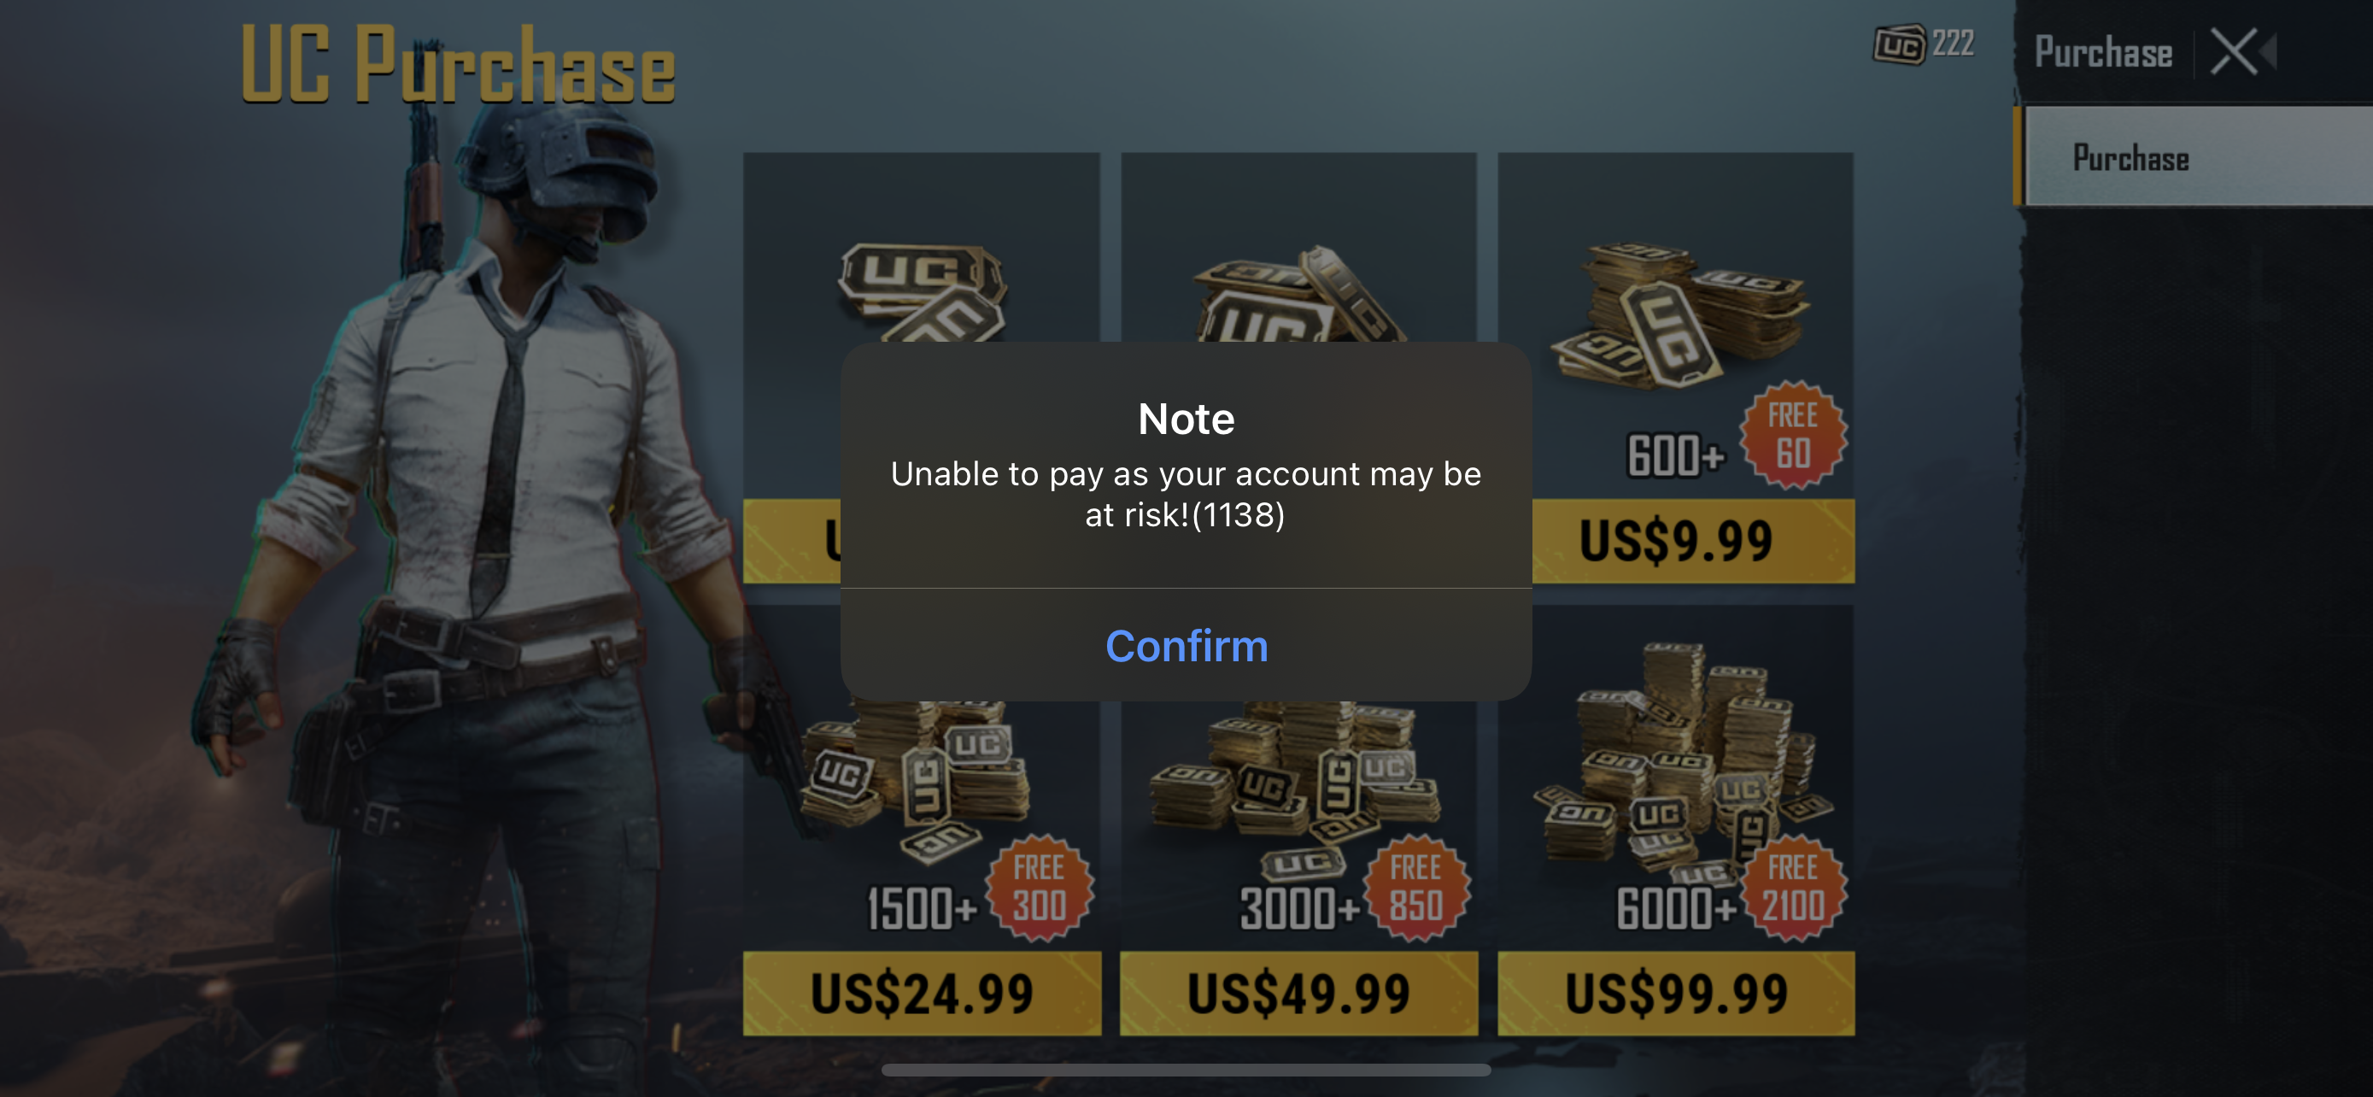Screen dimensions: 2373x1097
Task: Tap the home indicator bar at bottom
Action: 1186,1071
